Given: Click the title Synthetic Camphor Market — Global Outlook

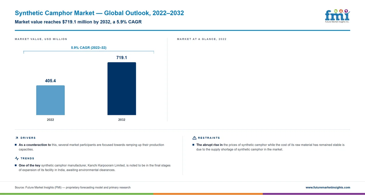Looking at the screenshot, I should 99,13.
